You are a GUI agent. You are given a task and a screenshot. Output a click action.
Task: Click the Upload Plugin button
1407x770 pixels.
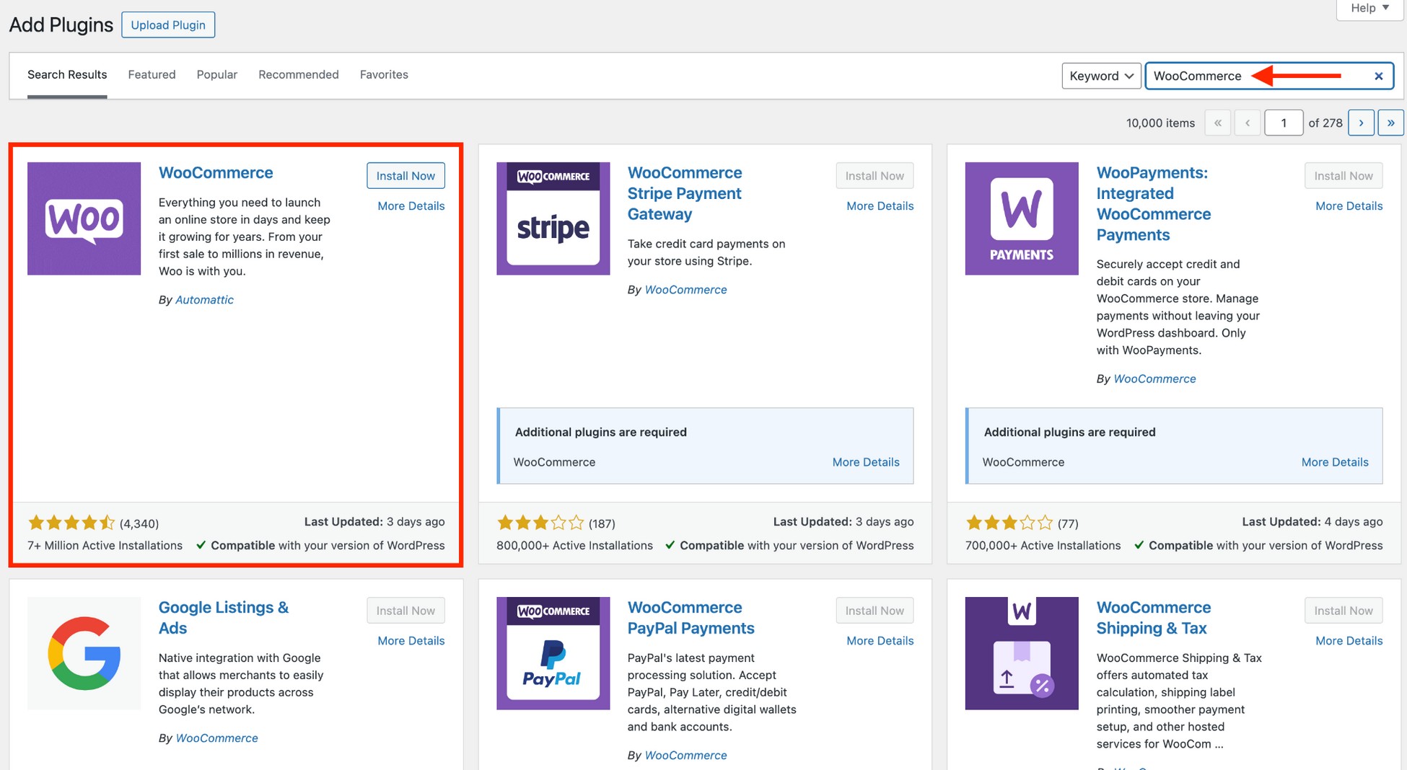pos(168,25)
